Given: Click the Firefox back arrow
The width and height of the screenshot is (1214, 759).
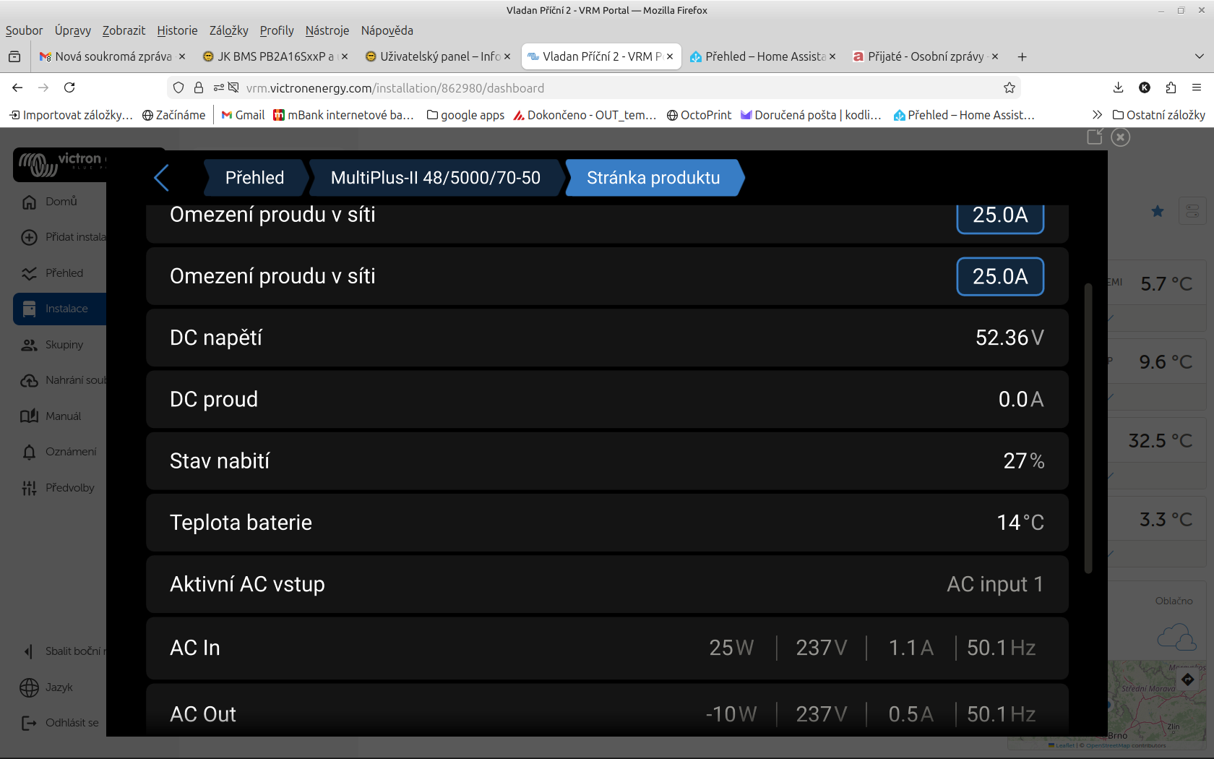Looking at the screenshot, I should click(17, 87).
